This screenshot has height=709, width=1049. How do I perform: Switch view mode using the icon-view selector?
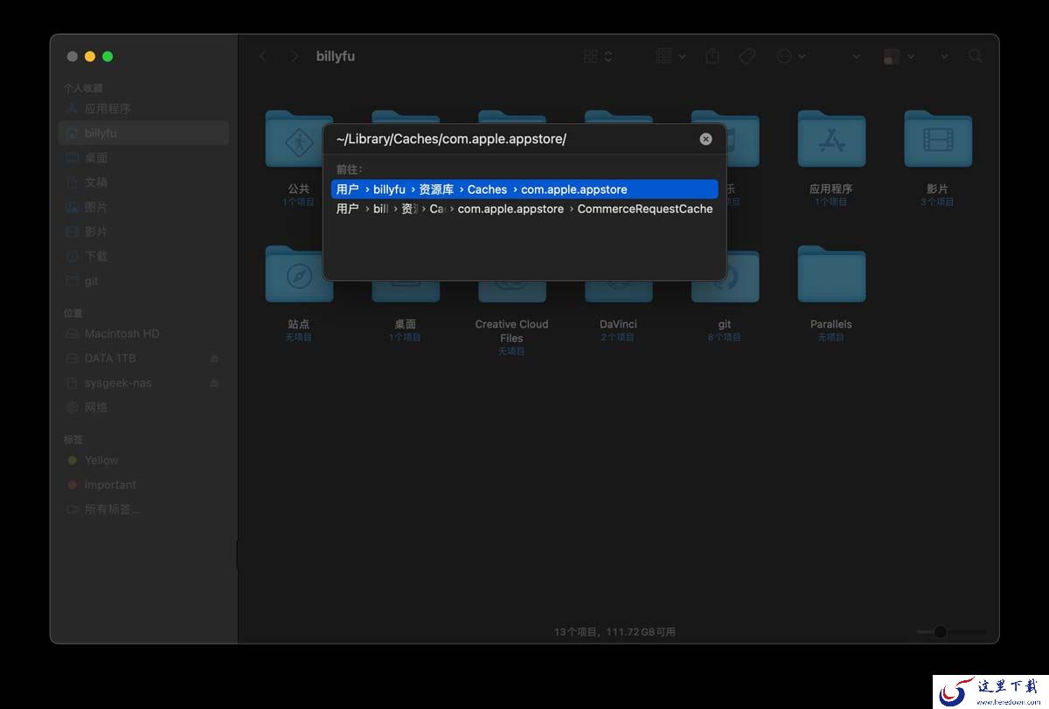tap(598, 56)
